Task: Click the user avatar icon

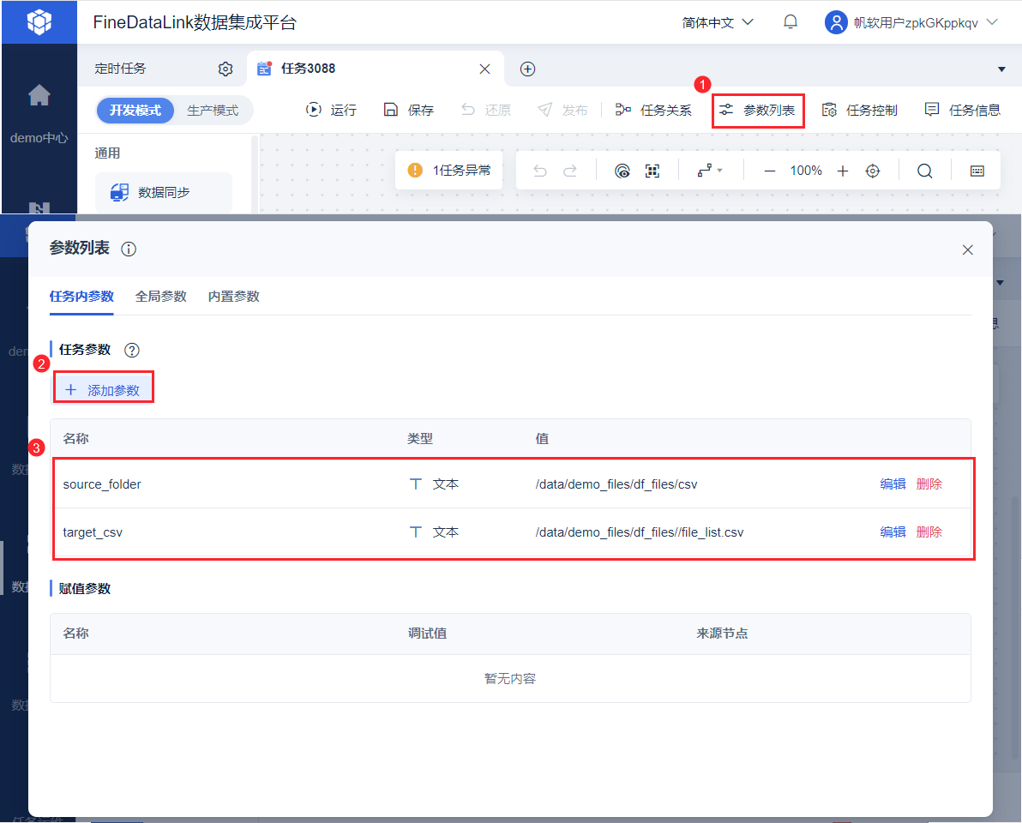Action: coord(836,22)
